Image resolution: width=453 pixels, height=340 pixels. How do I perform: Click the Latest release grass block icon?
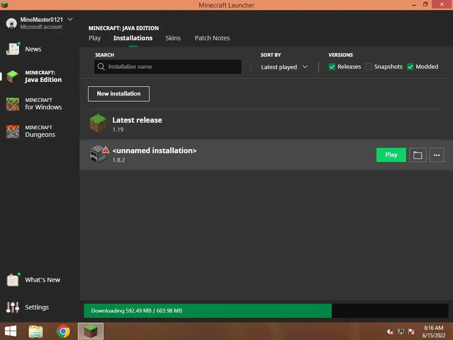(x=98, y=123)
